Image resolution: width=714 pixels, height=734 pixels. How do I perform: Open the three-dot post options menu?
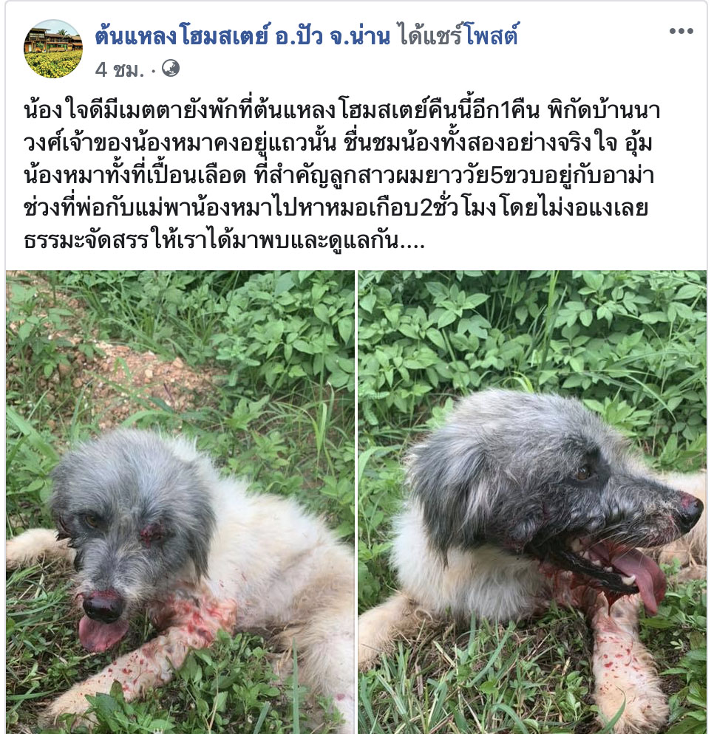[681, 31]
